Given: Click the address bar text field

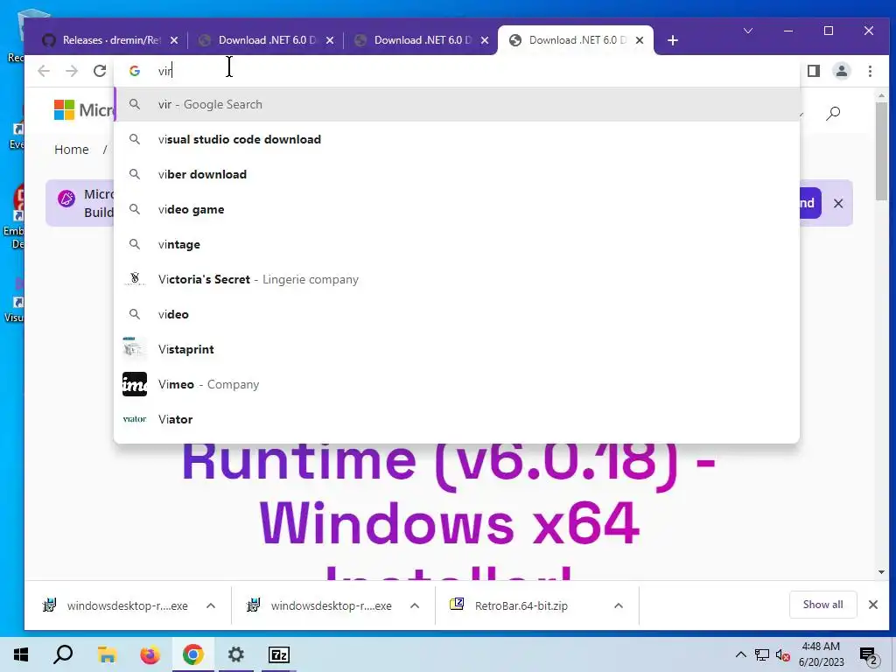Looking at the screenshot, I should [x=457, y=71].
